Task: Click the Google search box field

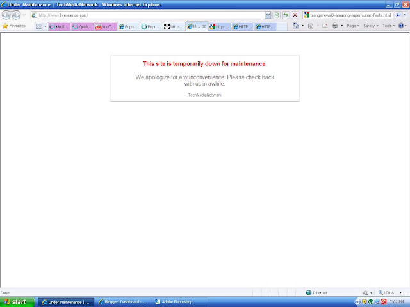Action: 348,15
